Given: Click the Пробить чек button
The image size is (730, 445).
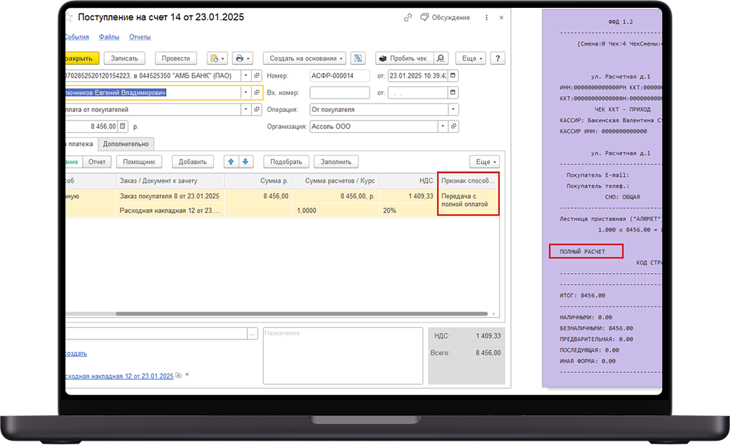Looking at the screenshot, I should pyautogui.click(x=403, y=58).
